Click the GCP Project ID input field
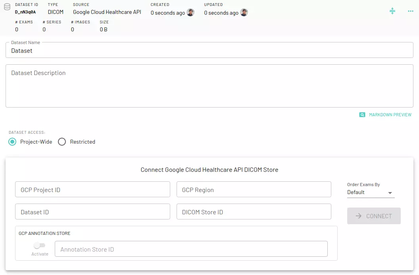 tap(92, 189)
